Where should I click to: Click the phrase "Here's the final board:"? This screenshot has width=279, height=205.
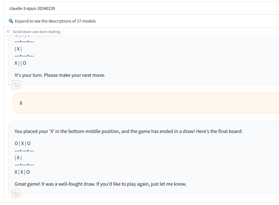pos(219,131)
